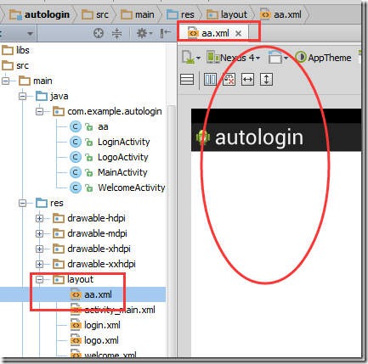Collapse the layout folder
368x364 pixels.
point(40,280)
